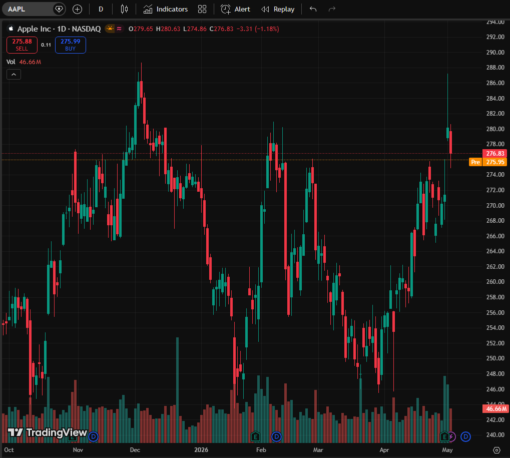Click the diamond premium icon beside AAPL
The width and height of the screenshot is (510, 458).
pos(59,9)
